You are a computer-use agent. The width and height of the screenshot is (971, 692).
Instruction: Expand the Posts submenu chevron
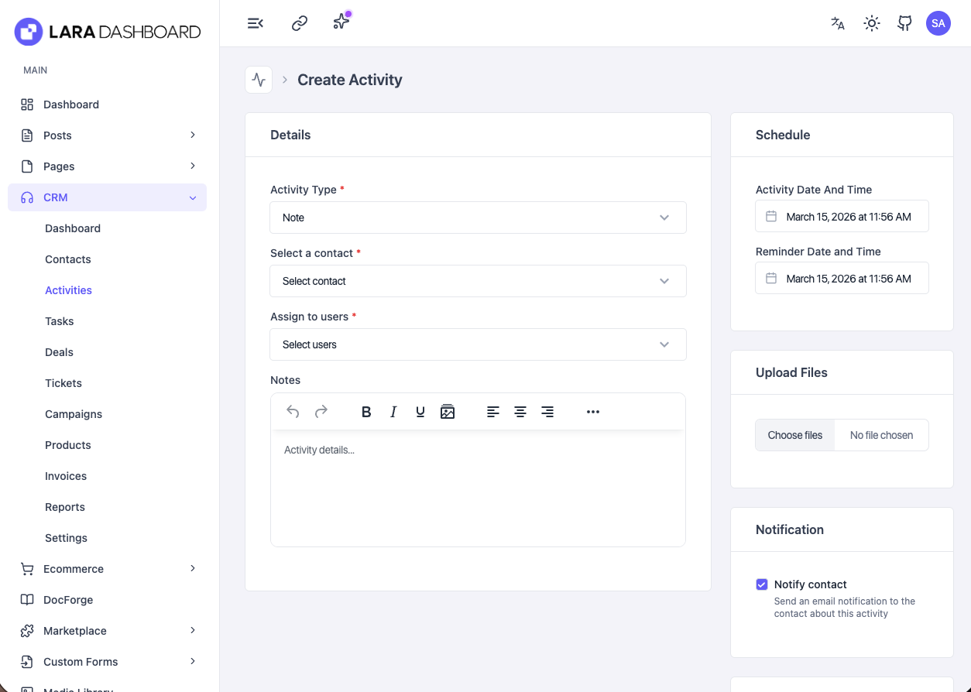tap(193, 135)
